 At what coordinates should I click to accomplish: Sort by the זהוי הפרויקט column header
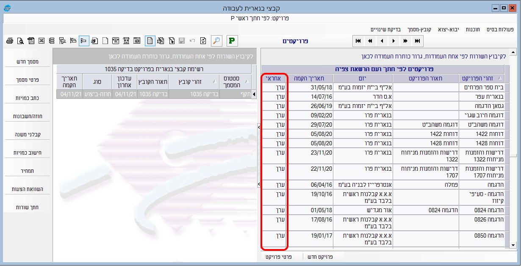pos(482,78)
